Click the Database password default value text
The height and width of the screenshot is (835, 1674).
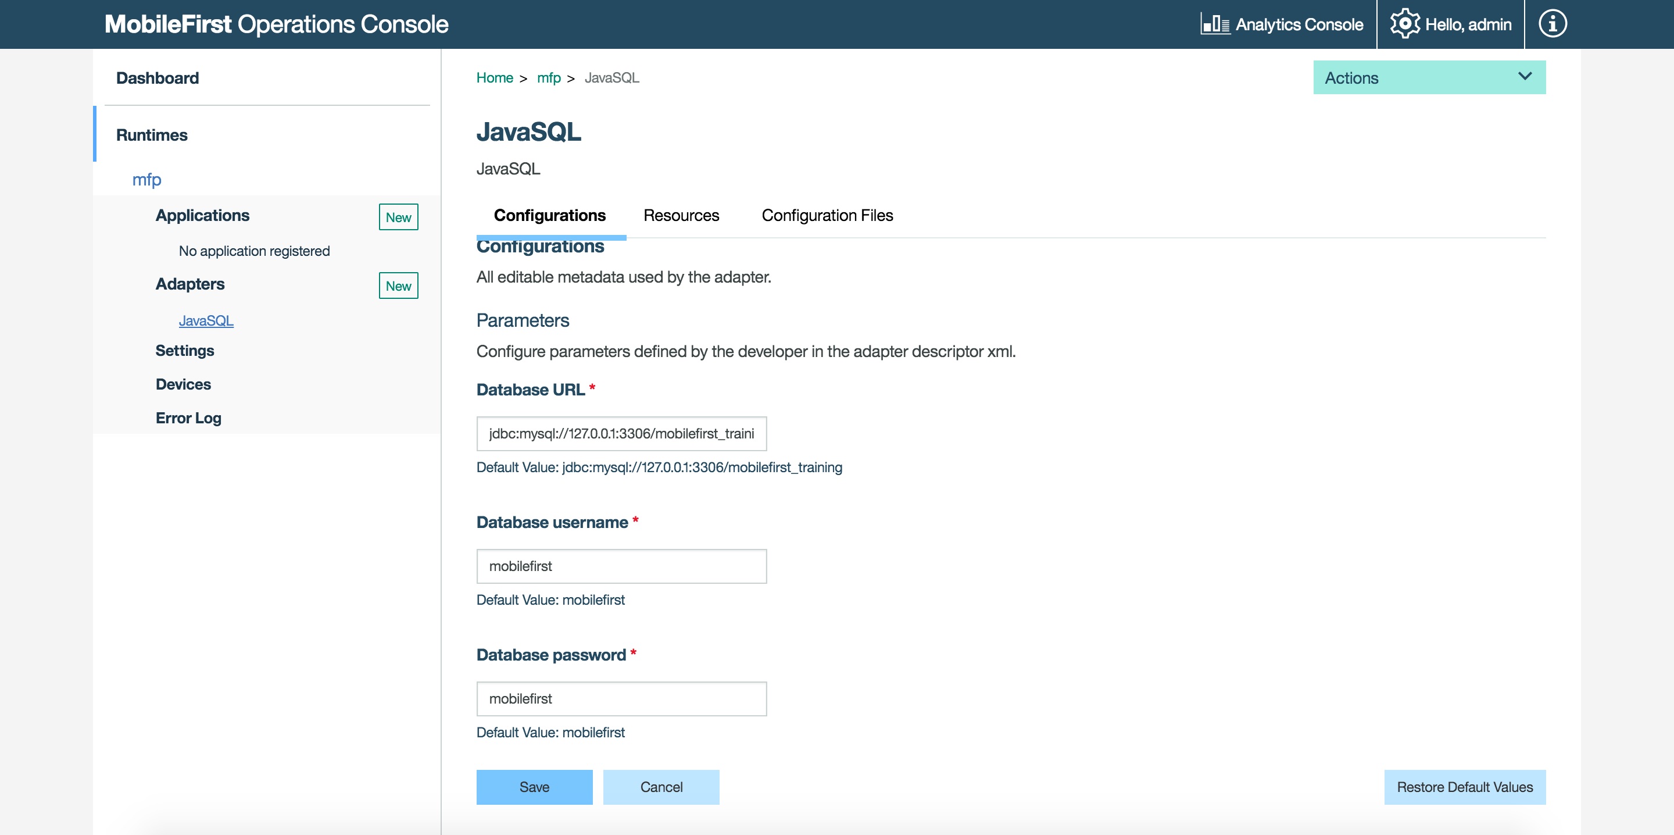(x=550, y=733)
